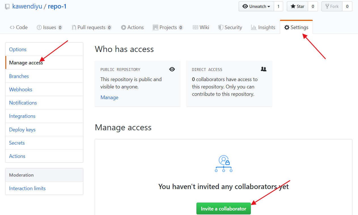Open Branches settings in the sidebar
The height and width of the screenshot is (215, 358).
coord(44,76)
